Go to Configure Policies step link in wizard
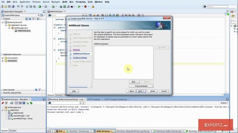Screen dimensions: 238x133 80,58
